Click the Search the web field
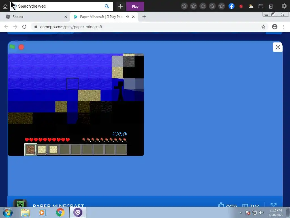 pos(61,6)
